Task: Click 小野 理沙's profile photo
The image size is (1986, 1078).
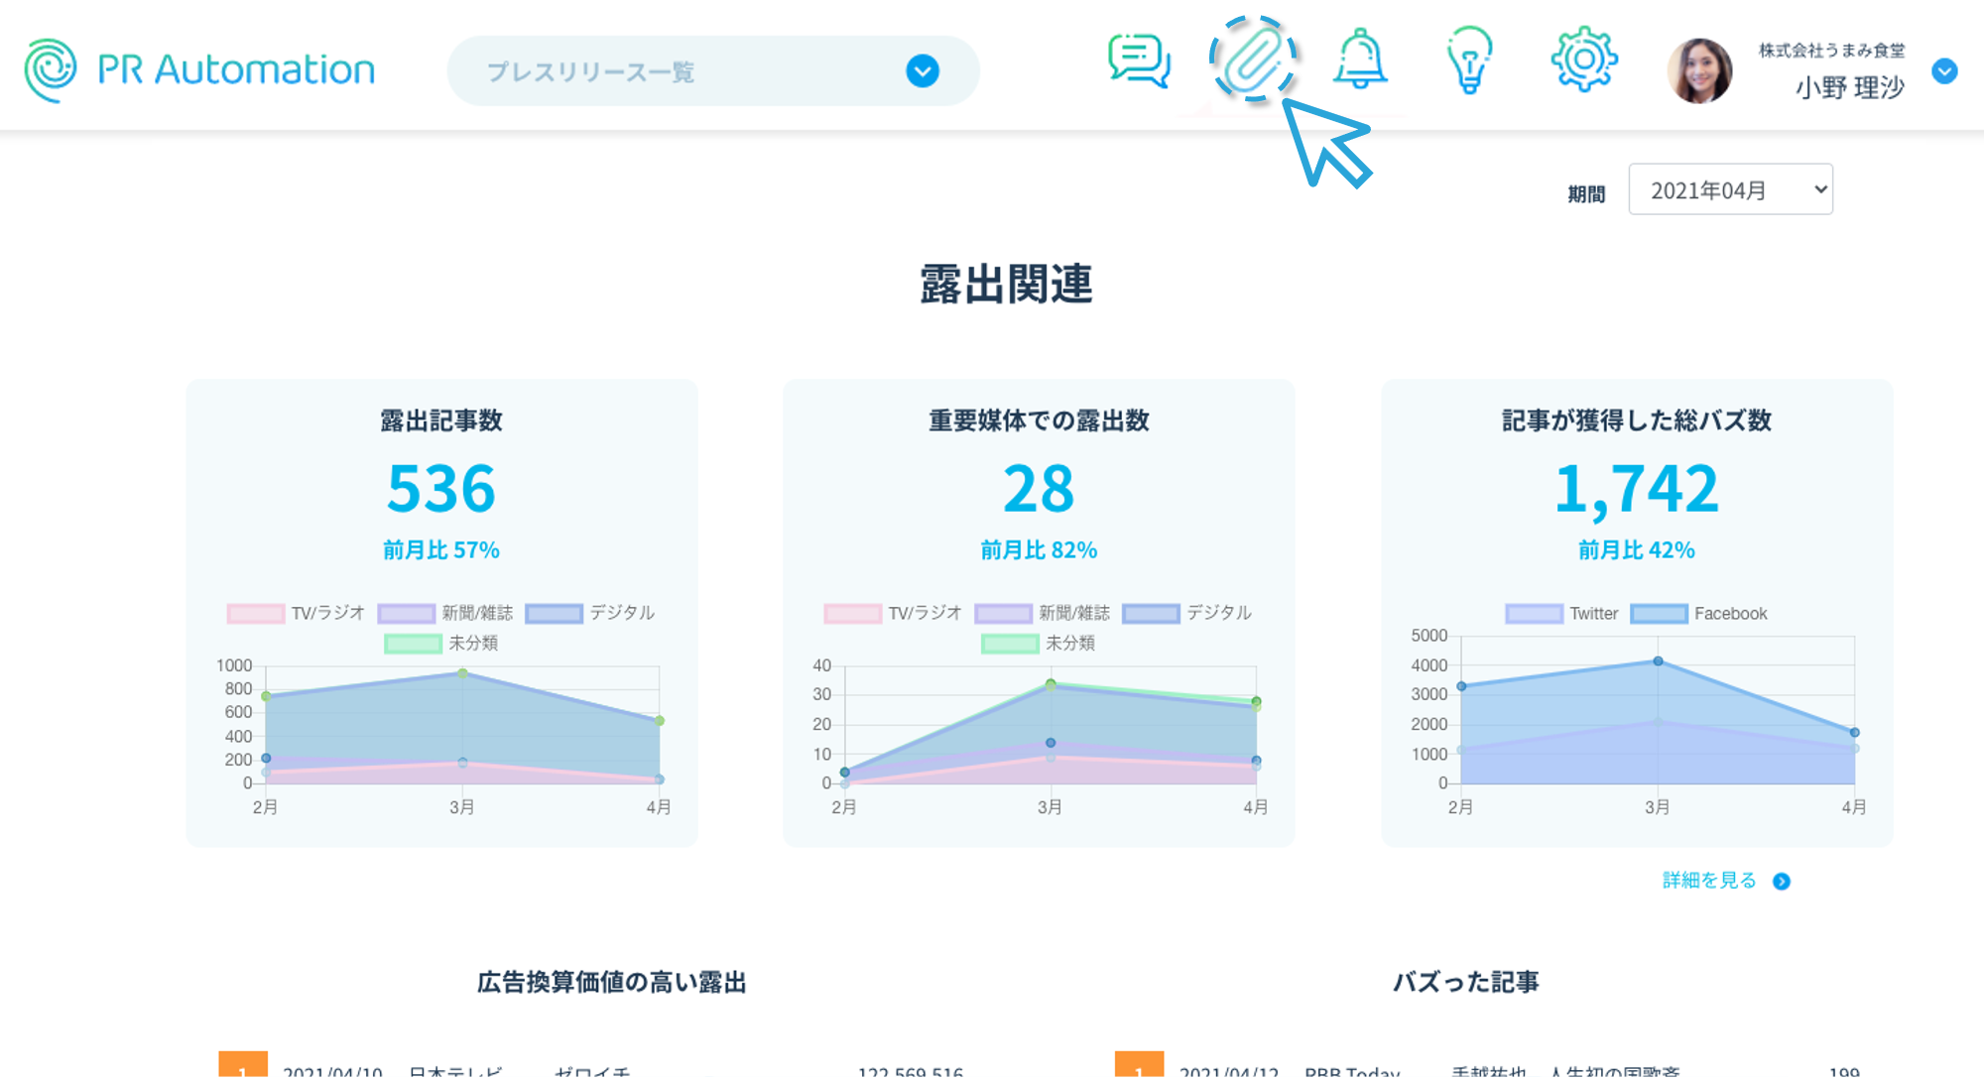Action: (x=1699, y=71)
